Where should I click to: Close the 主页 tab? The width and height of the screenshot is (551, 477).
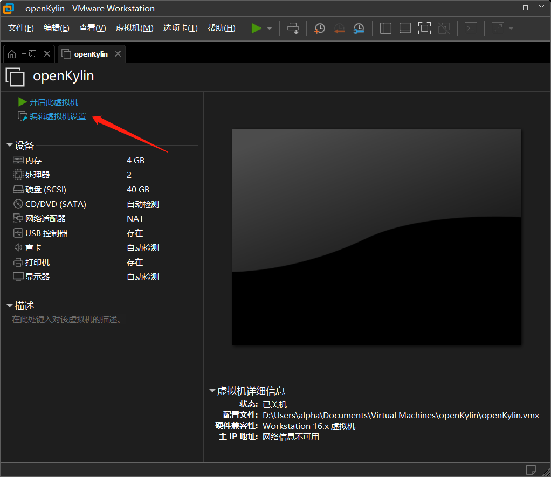pos(47,54)
